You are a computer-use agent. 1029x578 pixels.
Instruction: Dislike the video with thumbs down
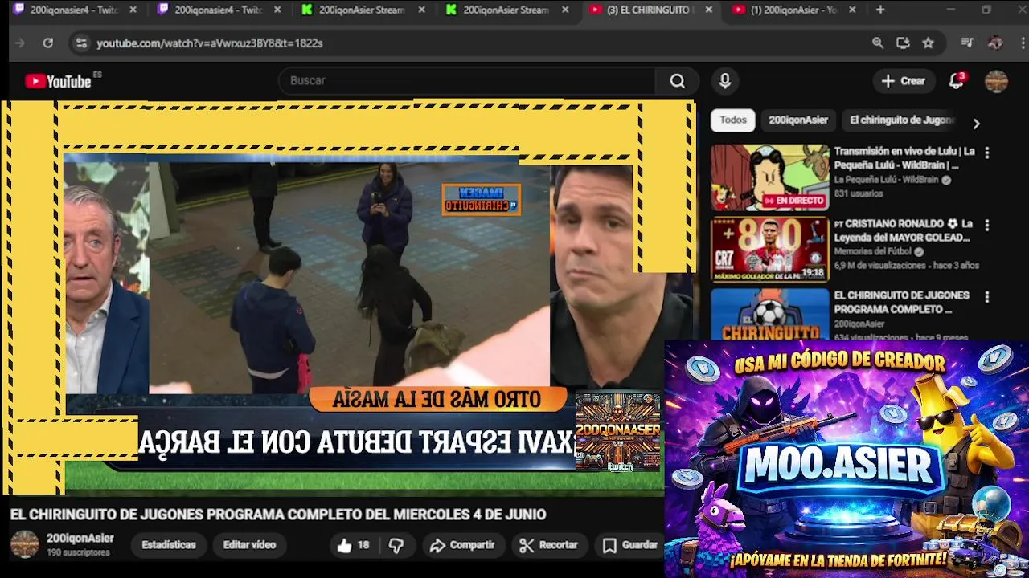396,545
